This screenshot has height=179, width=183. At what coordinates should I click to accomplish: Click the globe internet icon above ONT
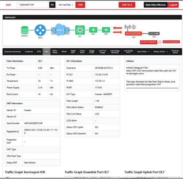[x=134, y=27]
